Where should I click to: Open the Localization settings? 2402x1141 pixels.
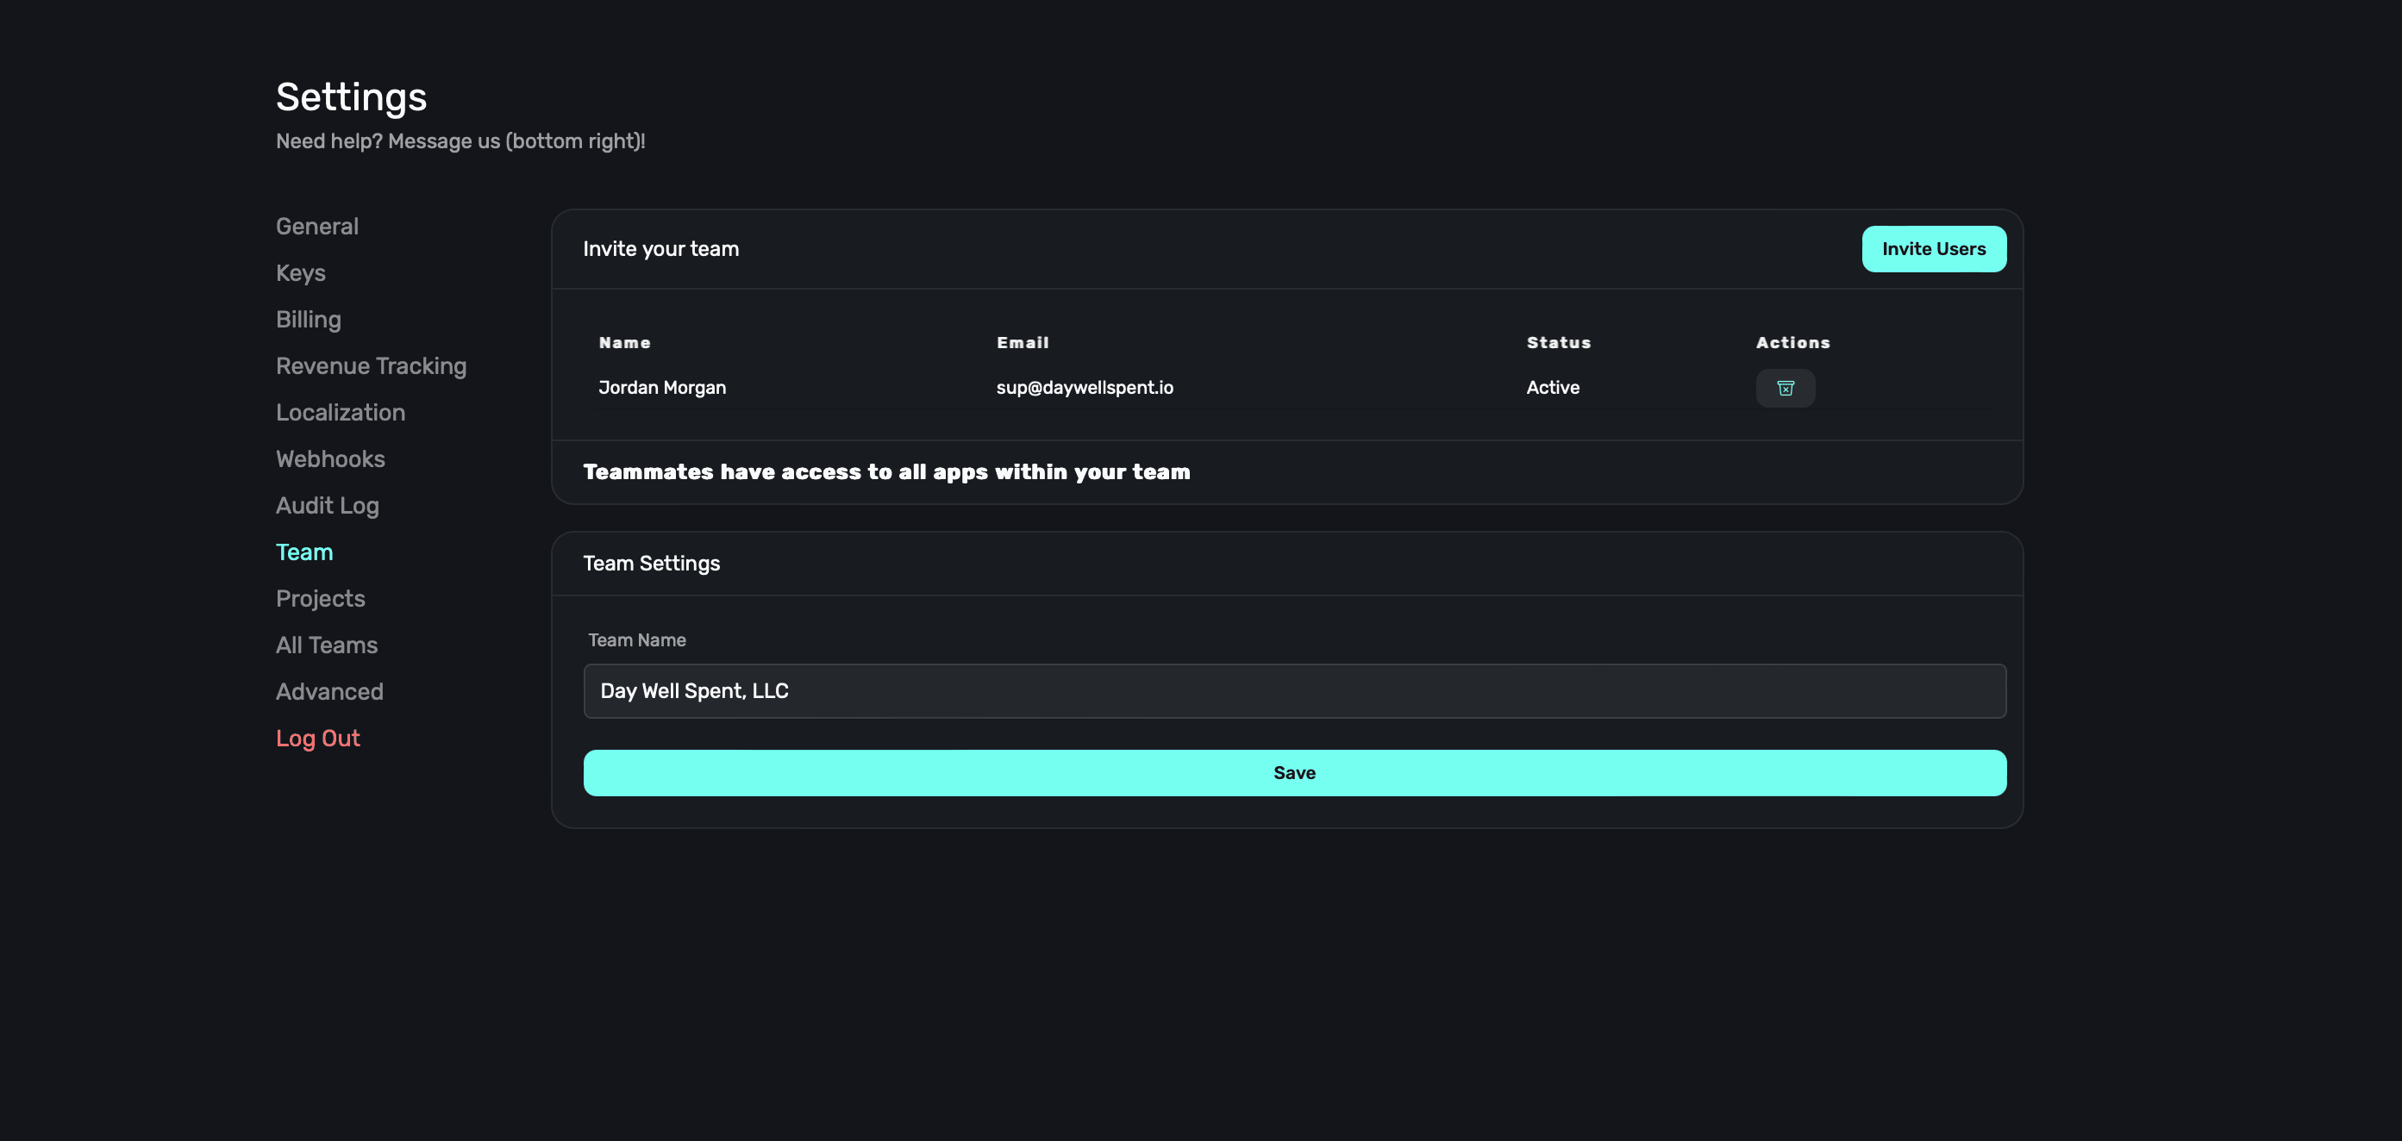341,413
